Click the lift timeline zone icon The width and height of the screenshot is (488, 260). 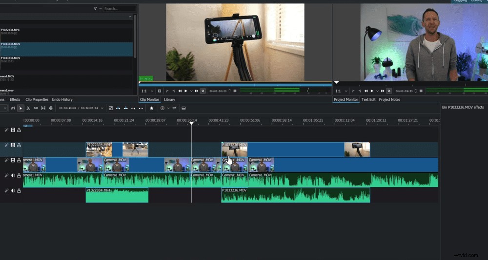point(141,109)
